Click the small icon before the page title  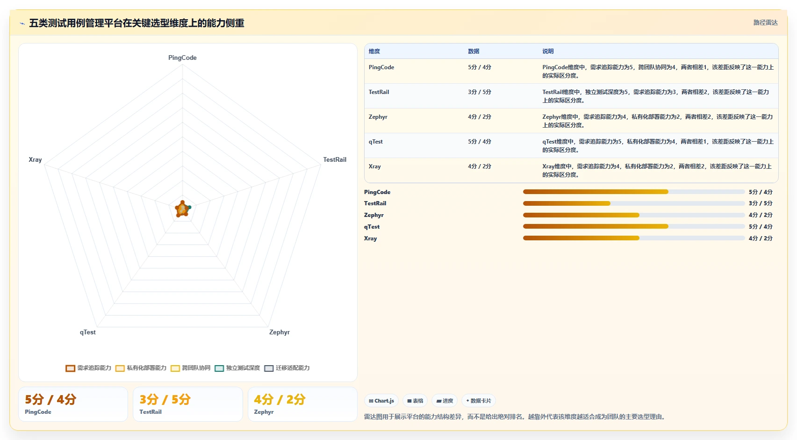[x=22, y=23]
